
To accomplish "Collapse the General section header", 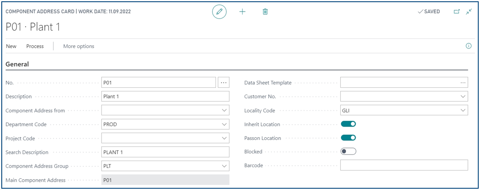I will point(17,64).
